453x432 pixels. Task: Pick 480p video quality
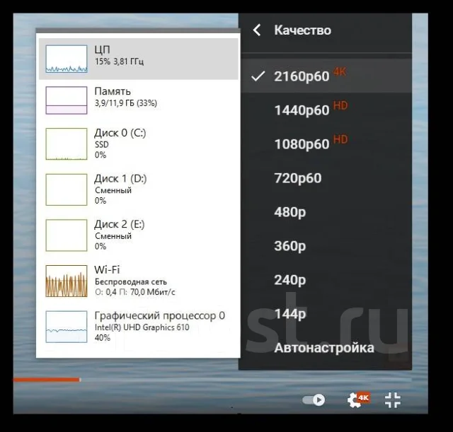tap(326, 212)
